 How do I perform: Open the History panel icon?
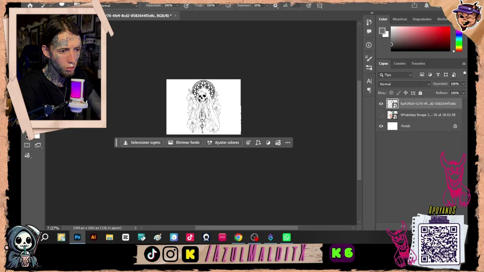coord(369,22)
